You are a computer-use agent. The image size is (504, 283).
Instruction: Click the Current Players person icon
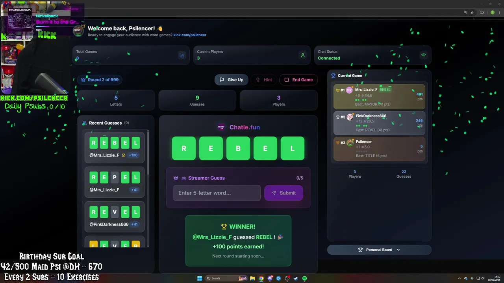(x=303, y=55)
